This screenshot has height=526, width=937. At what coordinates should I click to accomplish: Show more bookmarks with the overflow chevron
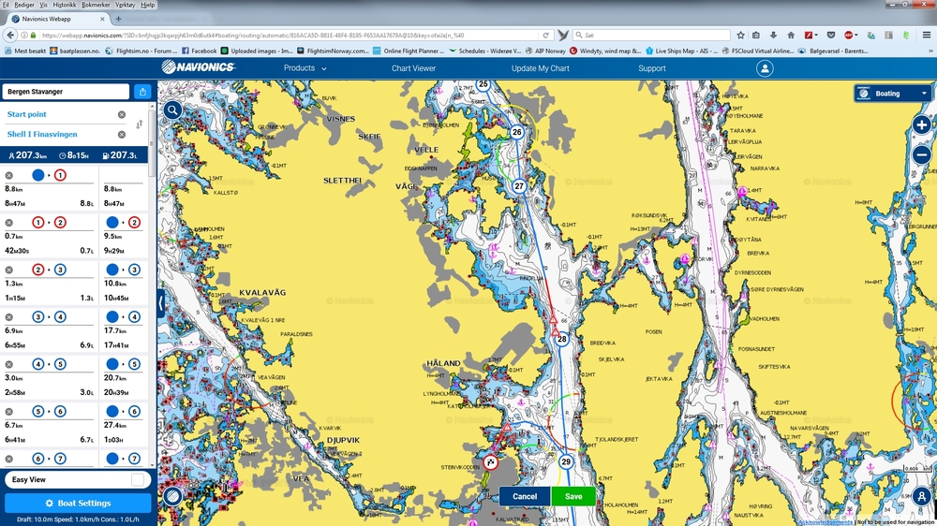point(930,51)
